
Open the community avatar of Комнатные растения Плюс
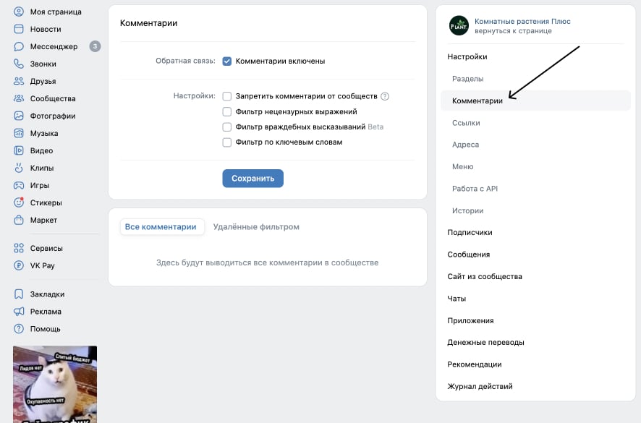point(458,25)
